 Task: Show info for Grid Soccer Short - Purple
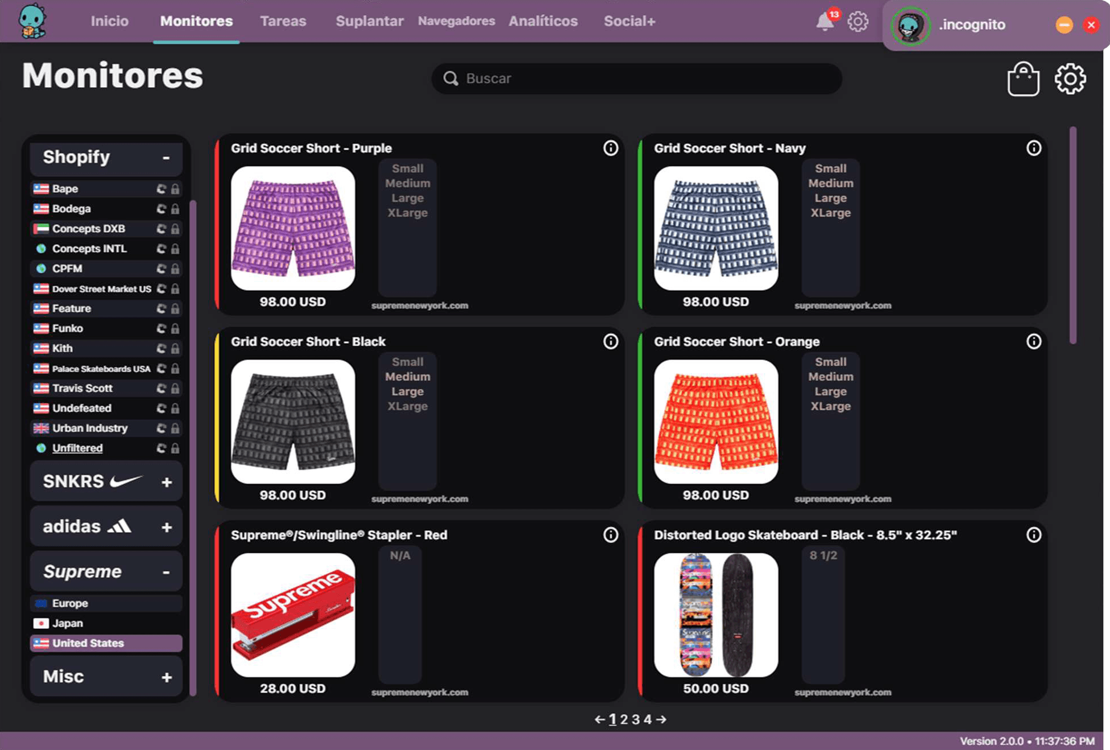pos(610,148)
